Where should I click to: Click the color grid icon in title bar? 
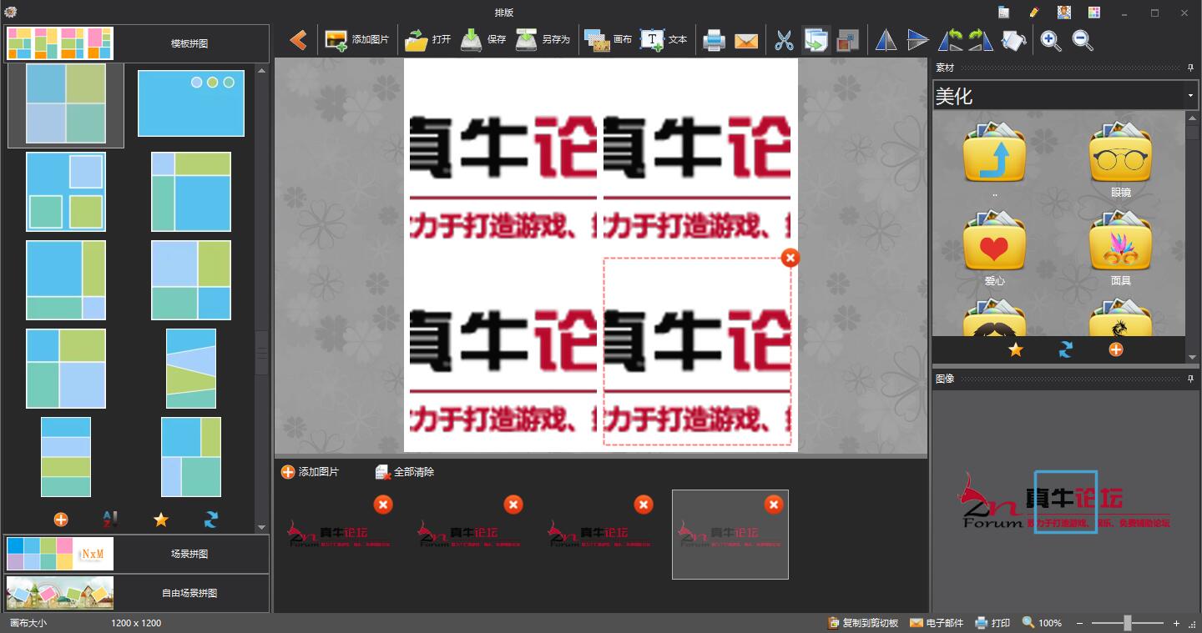coord(1093,13)
